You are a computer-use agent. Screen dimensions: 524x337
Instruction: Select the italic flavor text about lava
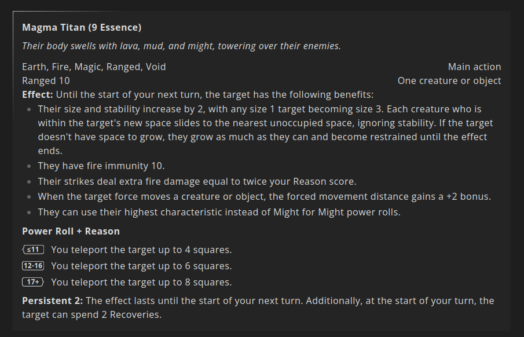[181, 46]
